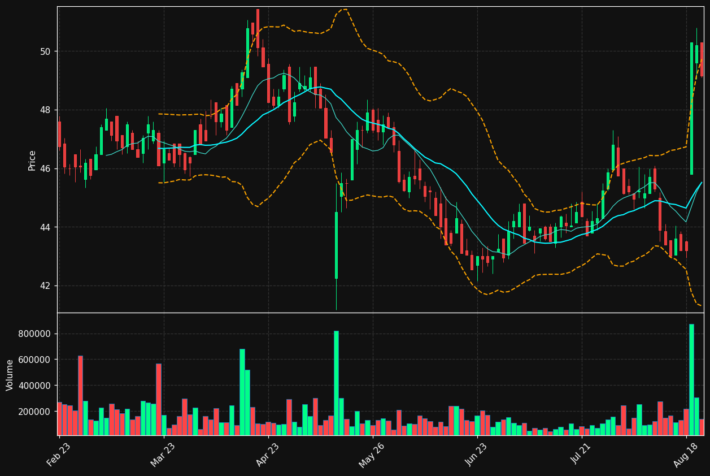The image size is (710, 476).
Task: Click the 46 price axis label
Action: (x=45, y=168)
